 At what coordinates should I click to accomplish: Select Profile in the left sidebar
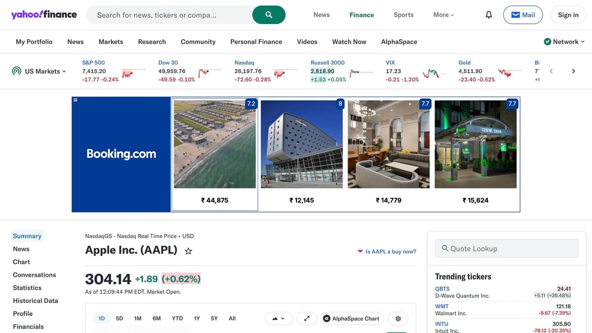coord(23,314)
